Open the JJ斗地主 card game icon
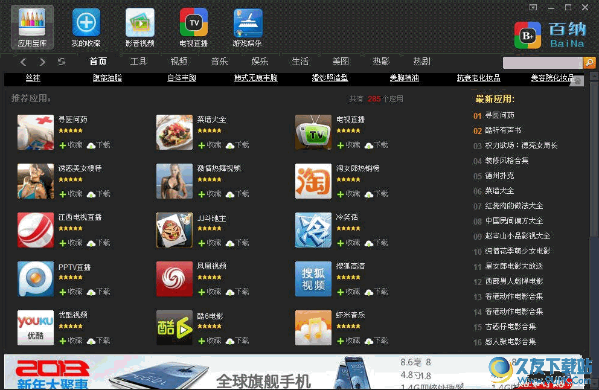 point(174,230)
